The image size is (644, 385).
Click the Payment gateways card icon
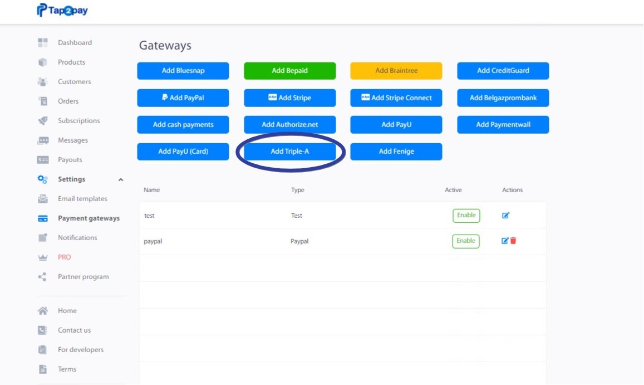(43, 218)
